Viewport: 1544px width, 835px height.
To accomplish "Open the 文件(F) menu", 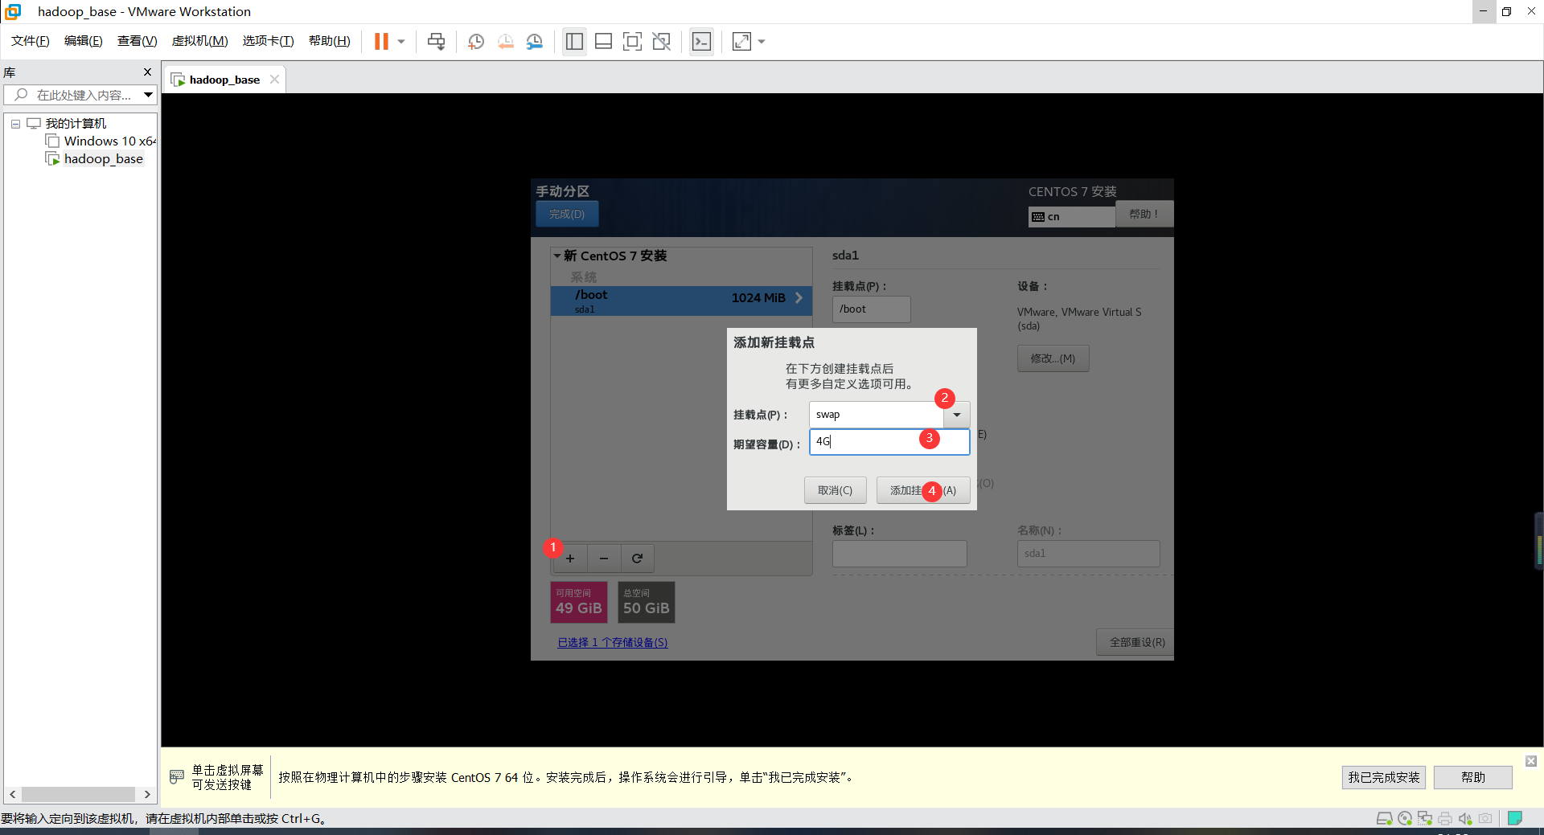I will [31, 41].
